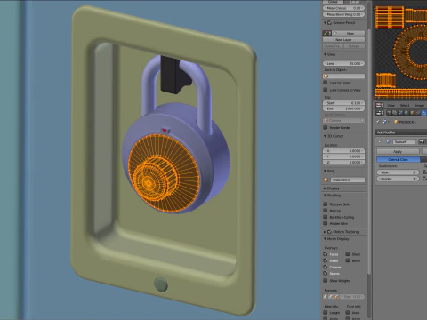Click the PADLOCK-1 object icon in properties breadcrumb
The width and height of the screenshot is (427, 320).
point(396,122)
